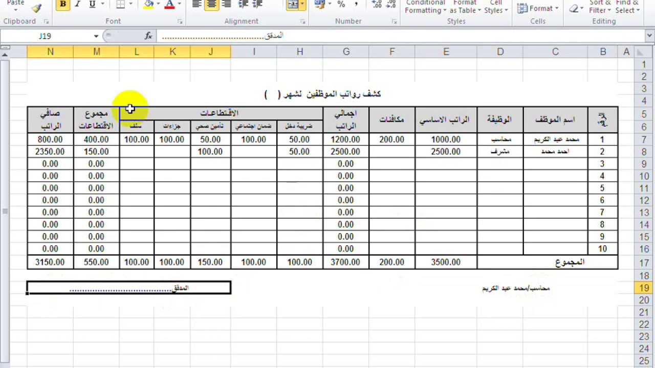Open the Font Color dropdown arrow
The height and width of the screenshot is (368, 655).
click(x=179, y=5)
